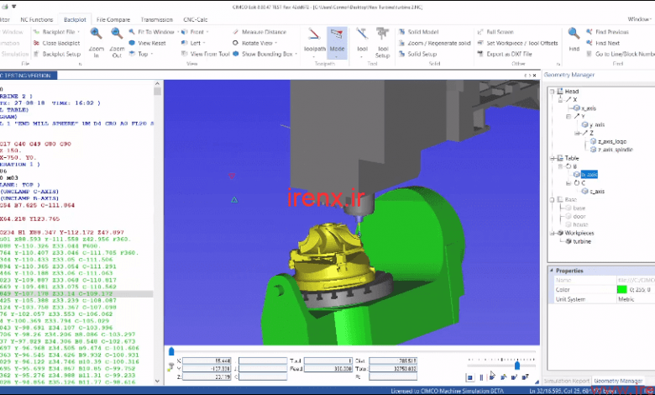Click the Feed value field
The height and width of the screenshot is (395, 655).
click(327, 369)
